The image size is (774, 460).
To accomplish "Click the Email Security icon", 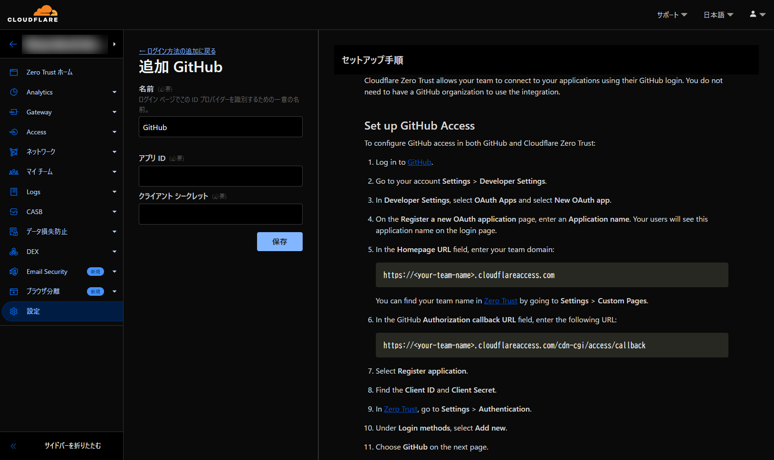I will tap(14, 272).
